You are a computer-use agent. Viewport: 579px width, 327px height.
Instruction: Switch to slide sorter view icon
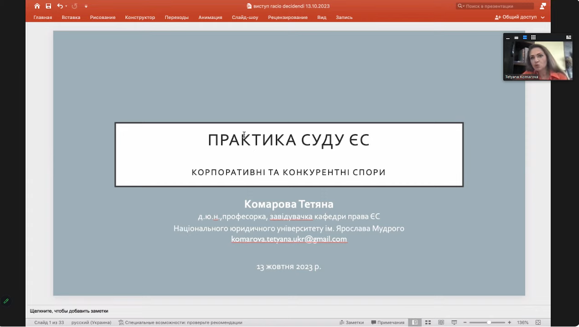pyautogui.click(x=428, y=322)
